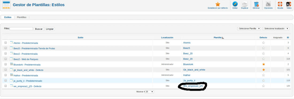
Task: Click the Gestor de Plantillas header icon
Action: click(x=6, y=5)
